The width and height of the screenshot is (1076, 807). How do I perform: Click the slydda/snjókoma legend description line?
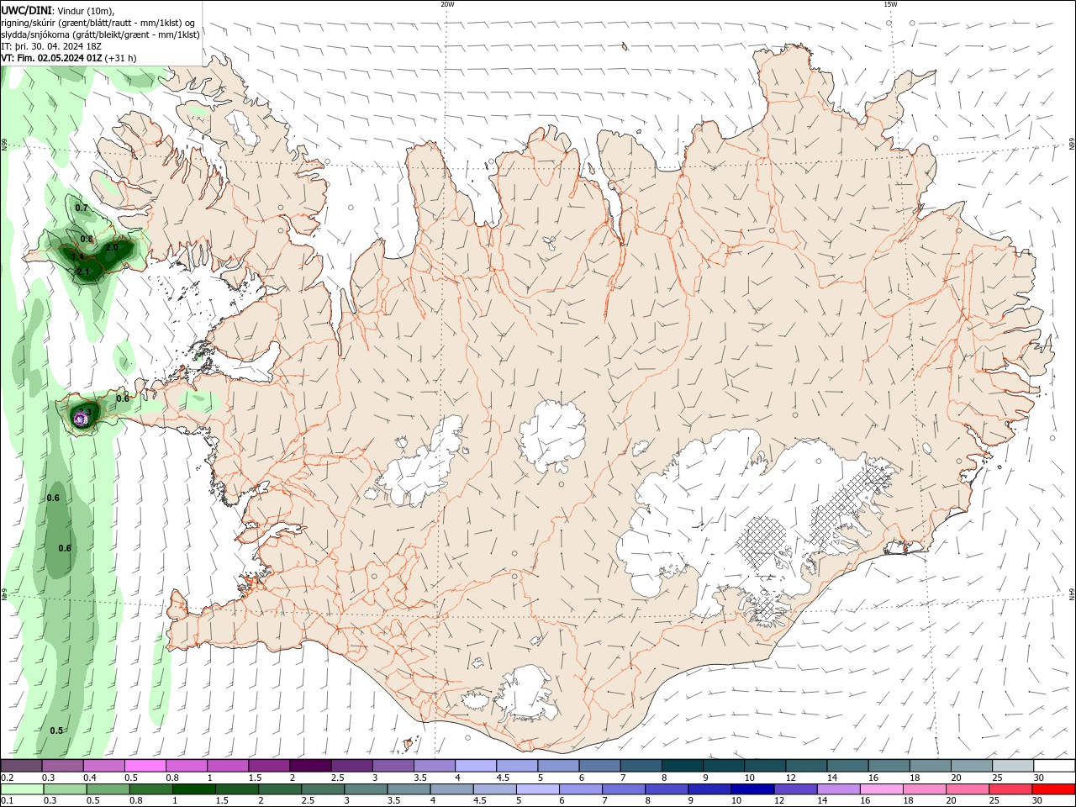pyautogui.click(x=100, y=34)
